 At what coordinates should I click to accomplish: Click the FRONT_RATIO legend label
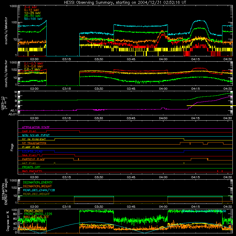click(x=34, y=211)
